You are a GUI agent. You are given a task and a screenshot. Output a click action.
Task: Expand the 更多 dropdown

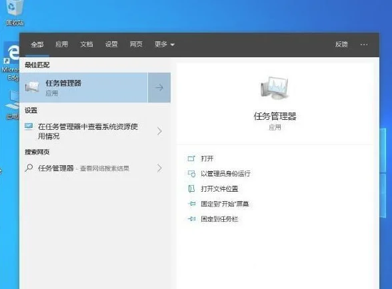[164, 45]
